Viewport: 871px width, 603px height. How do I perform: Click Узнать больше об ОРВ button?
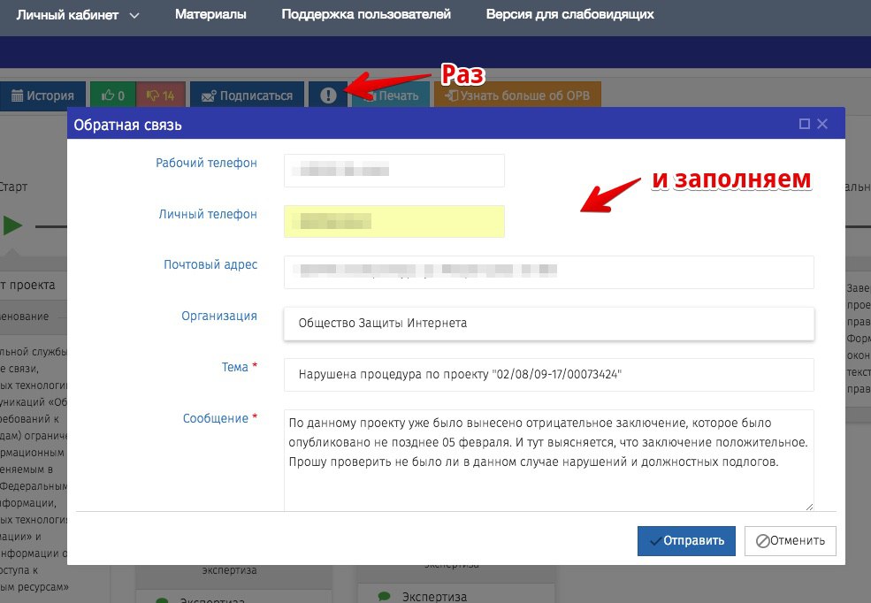tap(517, 95)
